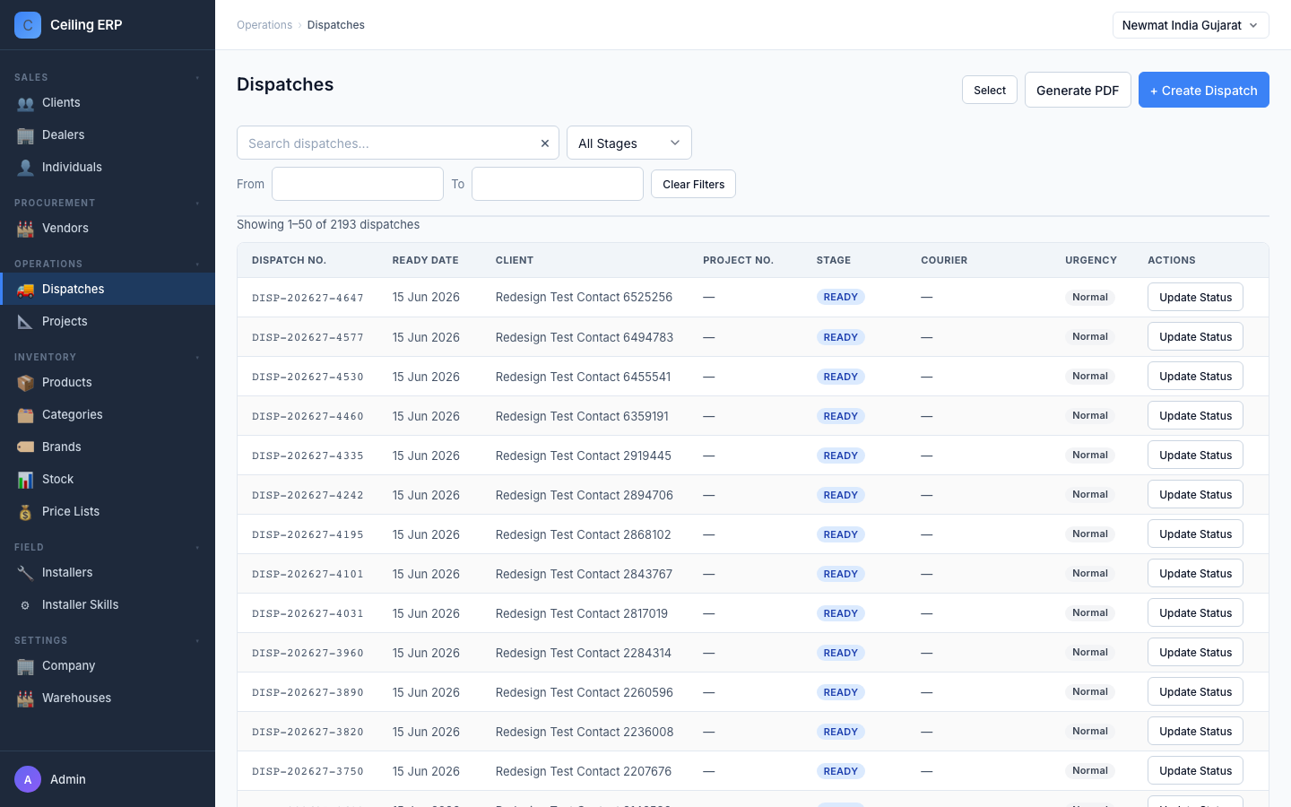Click the Dispatches truck icon
This screenshot has width=1291, height=807.
click(25, 290)
